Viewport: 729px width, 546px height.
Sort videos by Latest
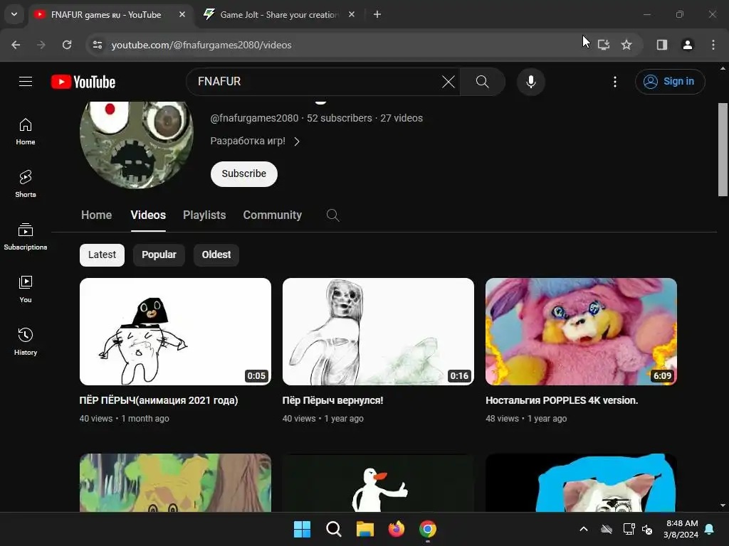tap(102, 255)
